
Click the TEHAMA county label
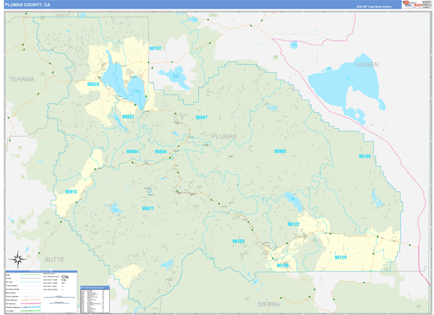[x=22, y=78]
